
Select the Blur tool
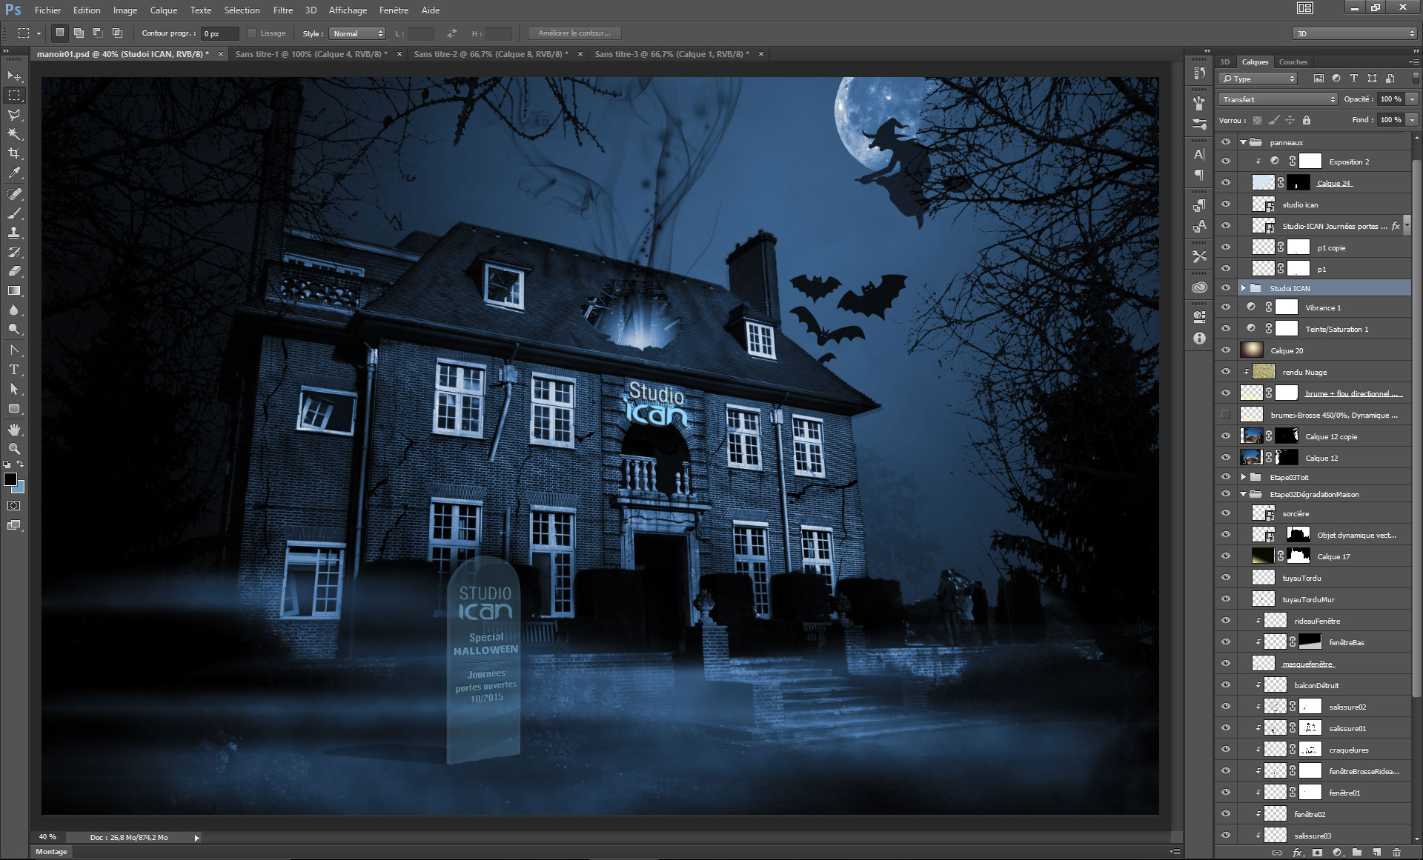pos(14,310)
